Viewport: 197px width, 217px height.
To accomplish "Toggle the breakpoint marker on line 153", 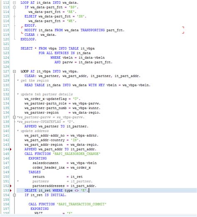I will [11, 190].
